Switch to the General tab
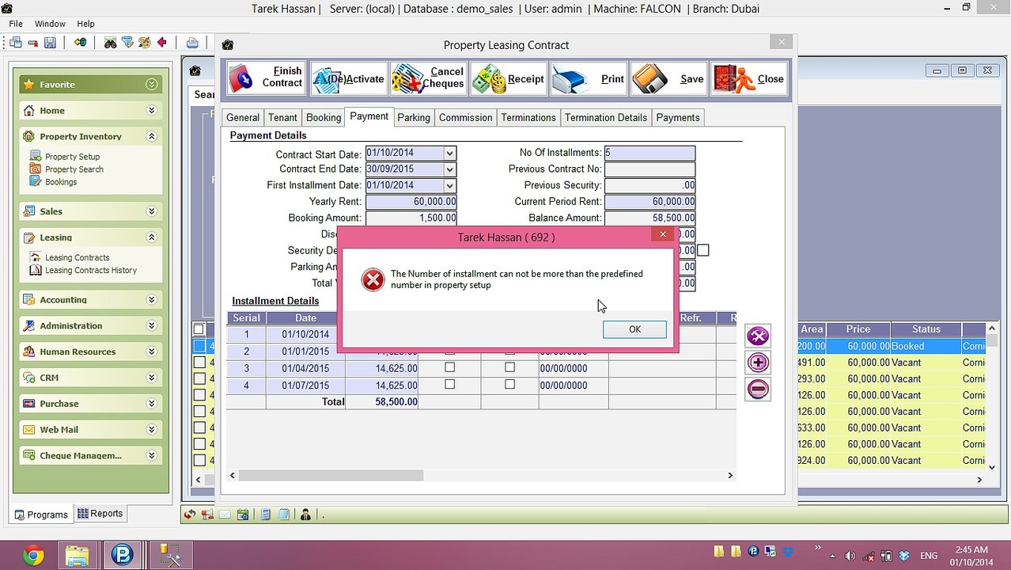Viewport: 1011px width, 570px height. pyautogui.click(x=242, y=117)
